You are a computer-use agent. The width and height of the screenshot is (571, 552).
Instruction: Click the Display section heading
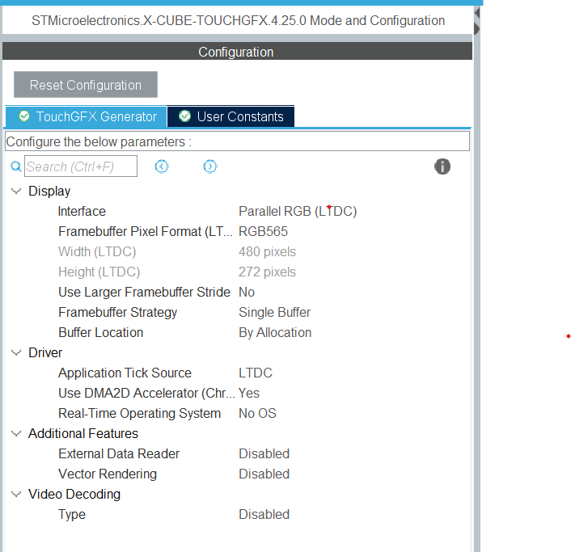coord(49,191)
